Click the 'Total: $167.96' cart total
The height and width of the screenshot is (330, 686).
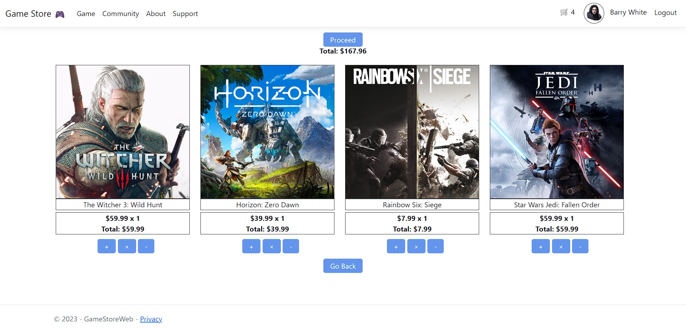pyautogui.click(x=343, y=51)
